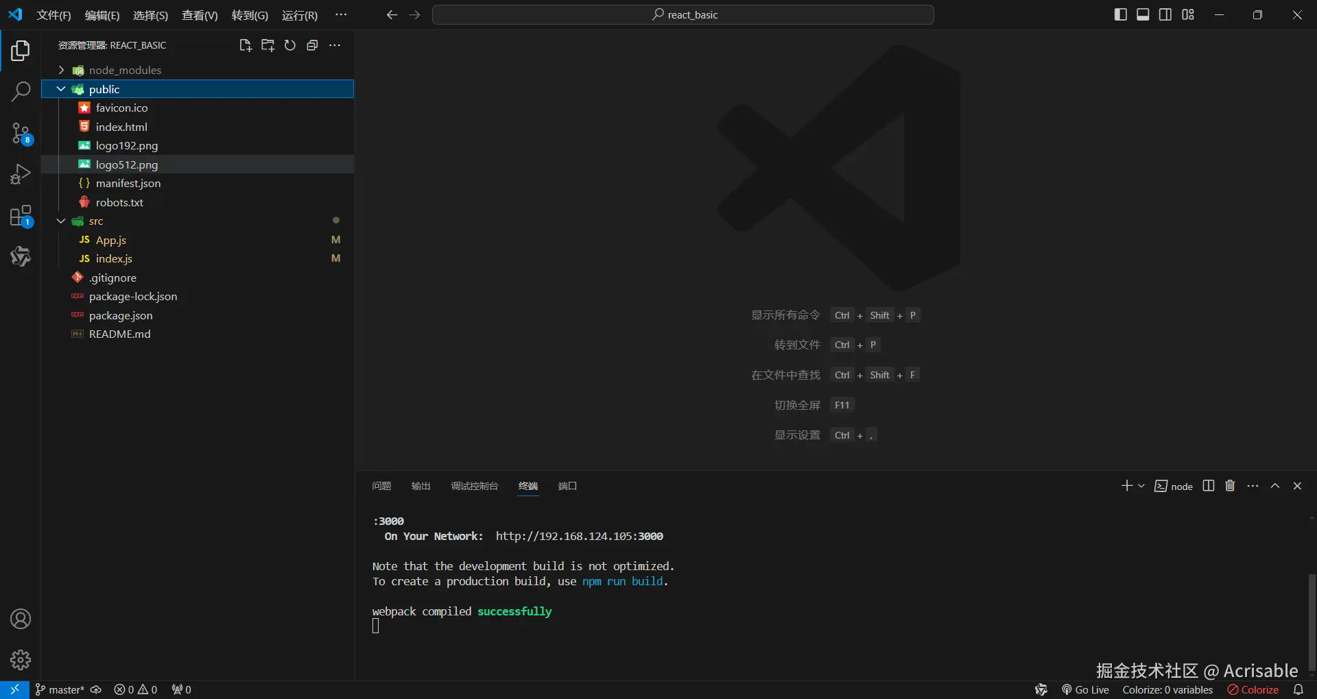The height and width of the screenshot is (699, 1317).
Task: Open README.md file
Action: pos(198,334)
